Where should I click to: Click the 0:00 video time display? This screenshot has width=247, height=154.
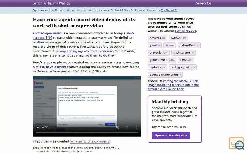click(45, 128)
